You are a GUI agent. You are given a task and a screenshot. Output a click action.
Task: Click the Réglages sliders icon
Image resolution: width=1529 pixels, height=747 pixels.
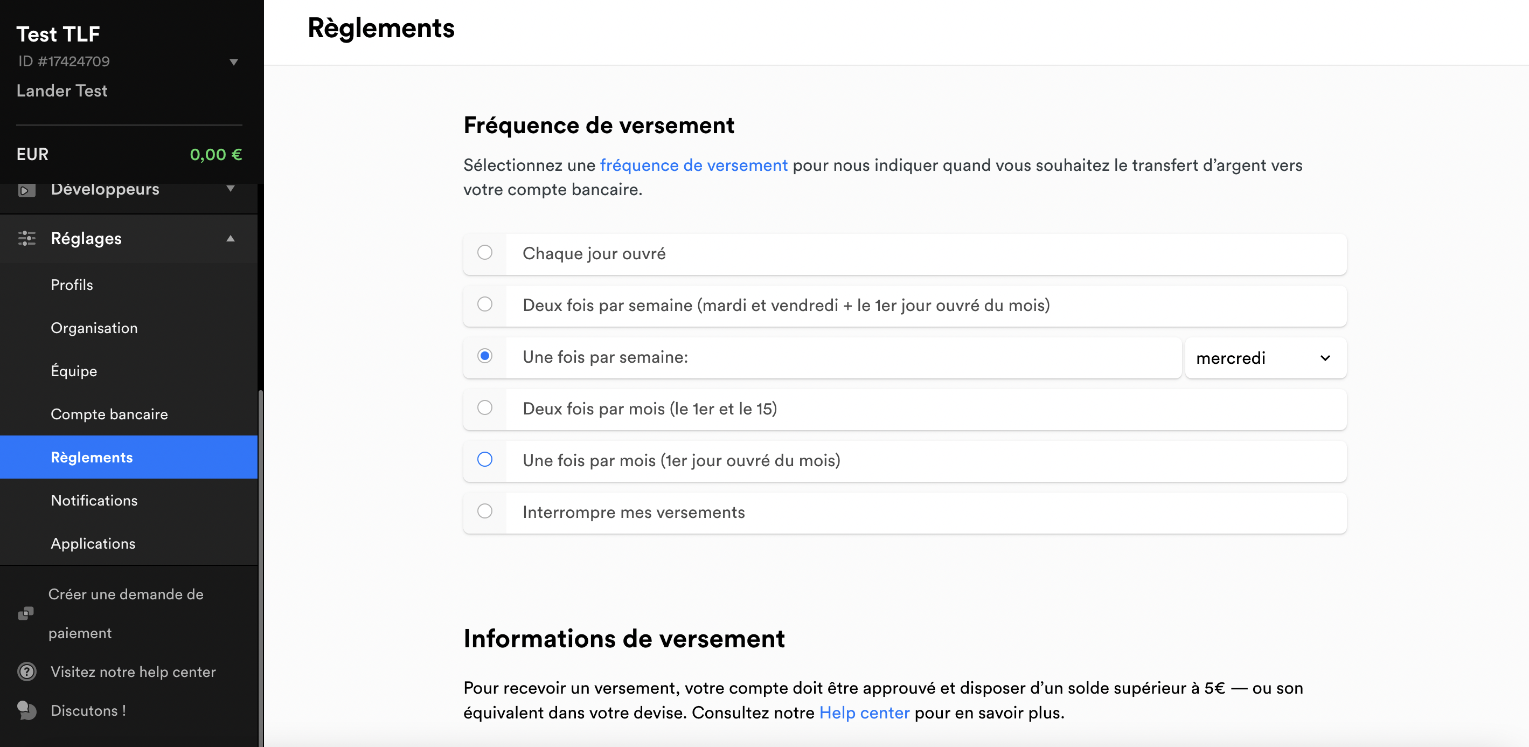pyautogui.click(x=27, y=238)
